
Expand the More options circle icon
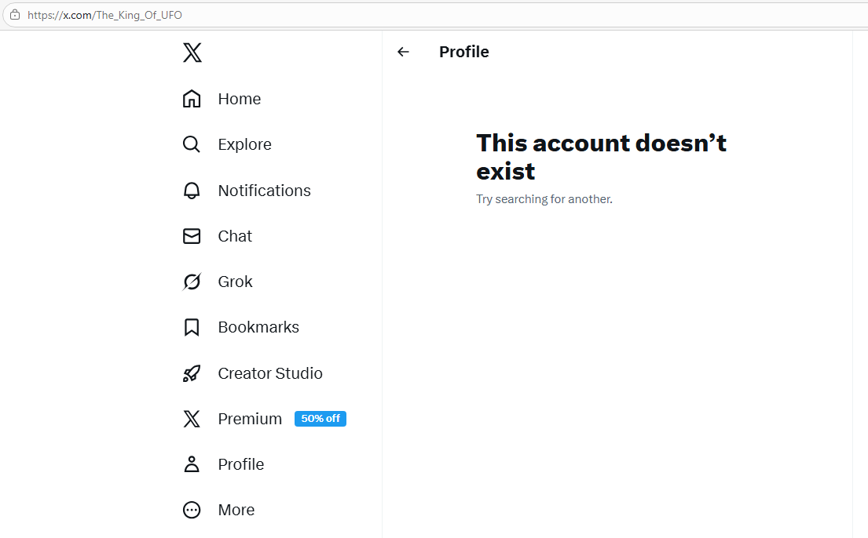tap(192, 510)
